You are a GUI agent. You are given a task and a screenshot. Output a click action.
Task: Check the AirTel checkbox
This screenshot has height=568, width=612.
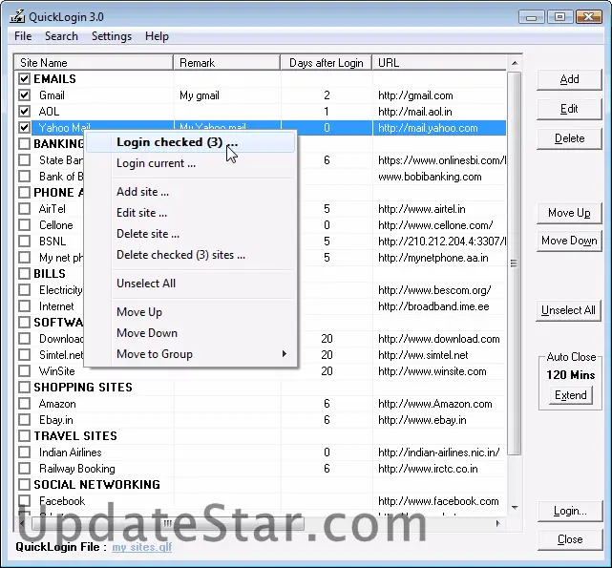pyautogui.click(x=24, y=209)
